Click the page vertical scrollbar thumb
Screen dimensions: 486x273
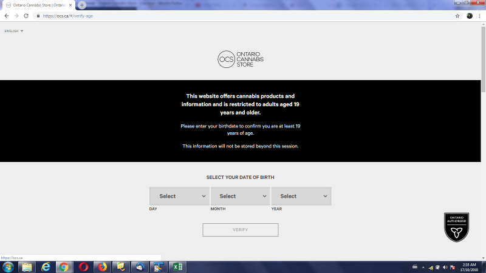pyautogui.click(x=483, y=59)
